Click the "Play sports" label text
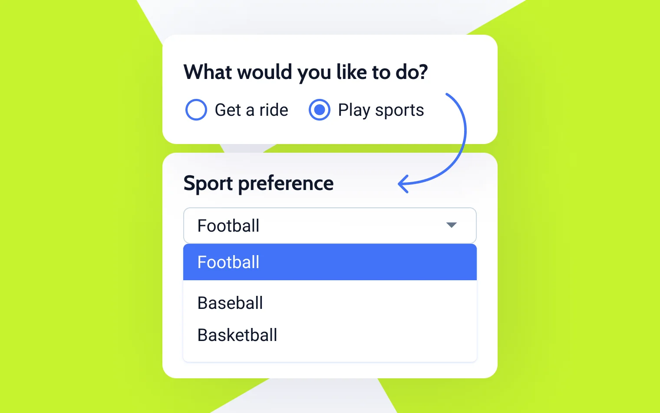Screen dimensions: 660x413 [x=381, y=110]
